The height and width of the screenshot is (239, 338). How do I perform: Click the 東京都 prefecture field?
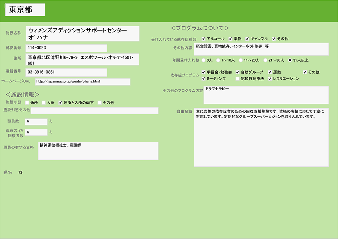[x=25, y=10]
